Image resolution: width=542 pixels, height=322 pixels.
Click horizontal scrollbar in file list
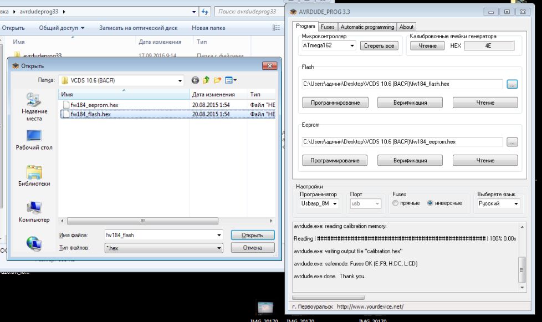coord(142,221)
